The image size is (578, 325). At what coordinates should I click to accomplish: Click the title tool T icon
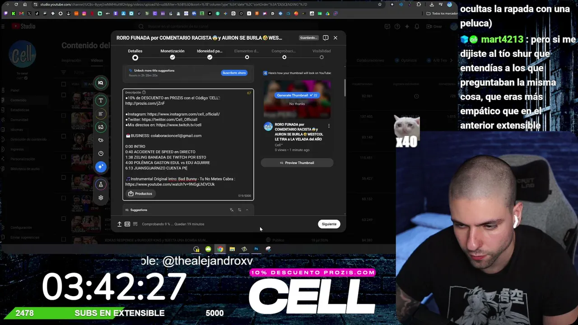point(101,101)
